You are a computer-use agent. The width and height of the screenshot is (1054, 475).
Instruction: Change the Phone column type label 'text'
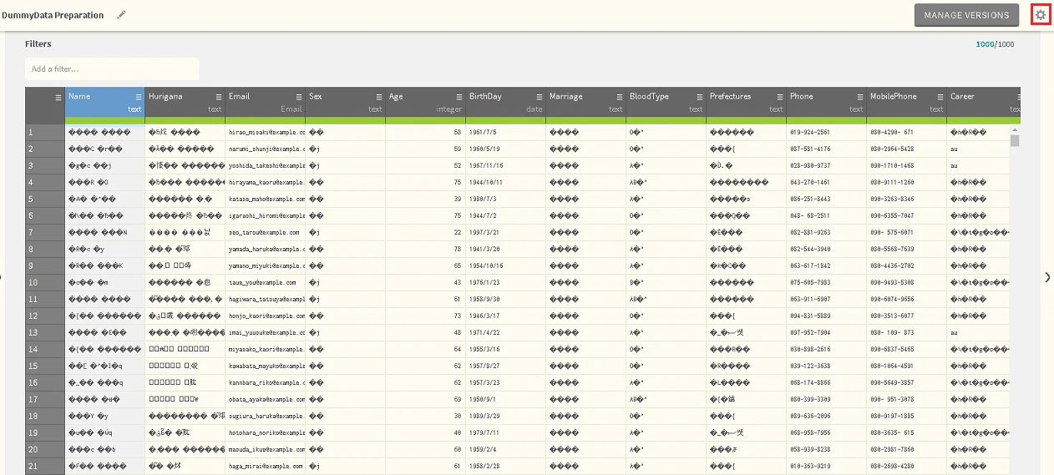(856, 109)
